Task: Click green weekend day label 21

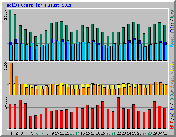Action: (x=113, y=133)
